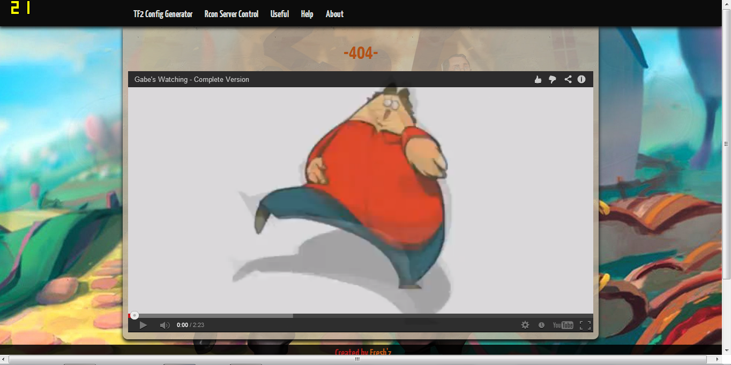Image resolution: width=731 pixels, height=365 pixels.
Task: Click the vertical scrollbar up arrow
Action: point(727,4)
